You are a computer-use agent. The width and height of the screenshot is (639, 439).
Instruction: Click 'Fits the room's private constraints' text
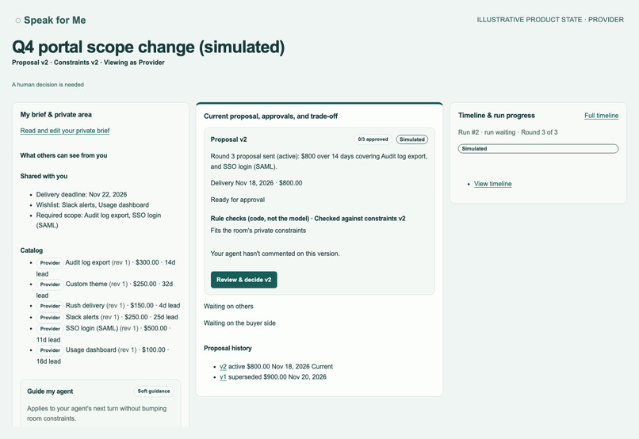click(x=258, y=231)
